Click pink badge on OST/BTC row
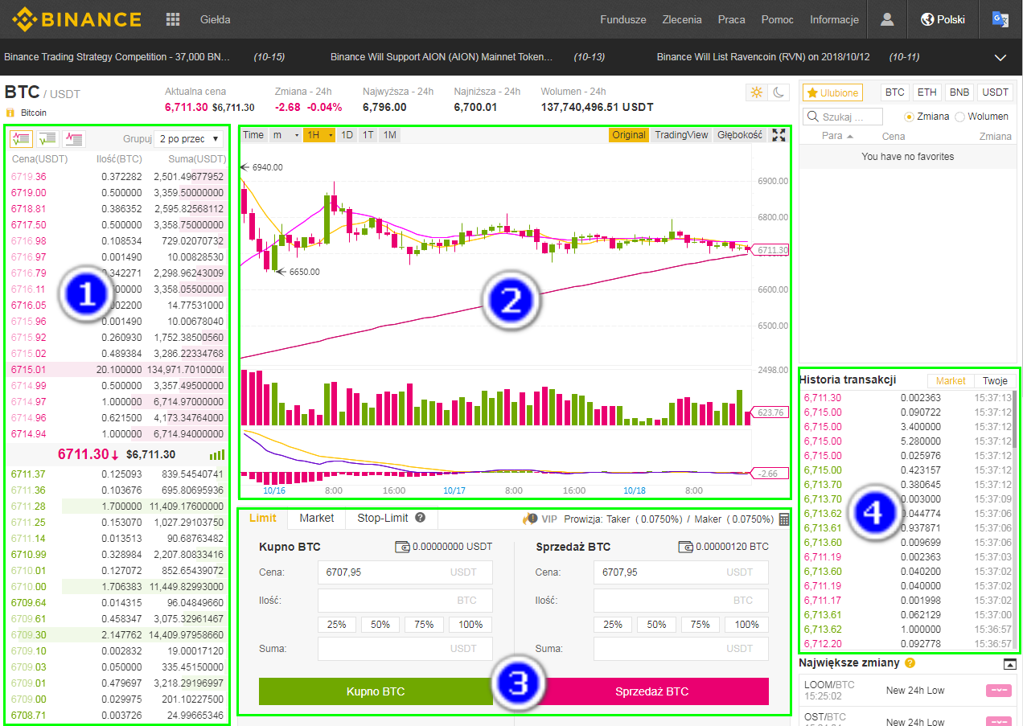Image resolution: width=1023 pixels, height=726 pixels. [x=999, y=721]
